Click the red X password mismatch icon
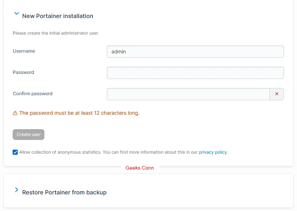 (x=276, y=94)
